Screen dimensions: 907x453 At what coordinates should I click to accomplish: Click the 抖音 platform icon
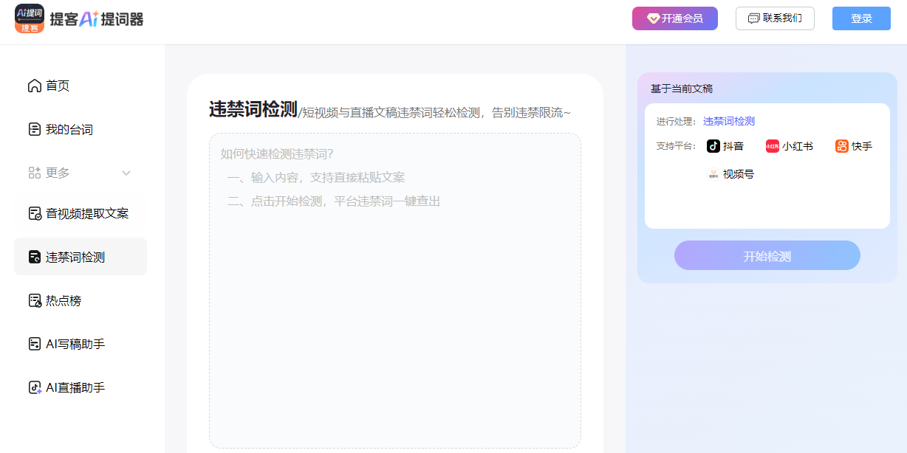(713, 146)
